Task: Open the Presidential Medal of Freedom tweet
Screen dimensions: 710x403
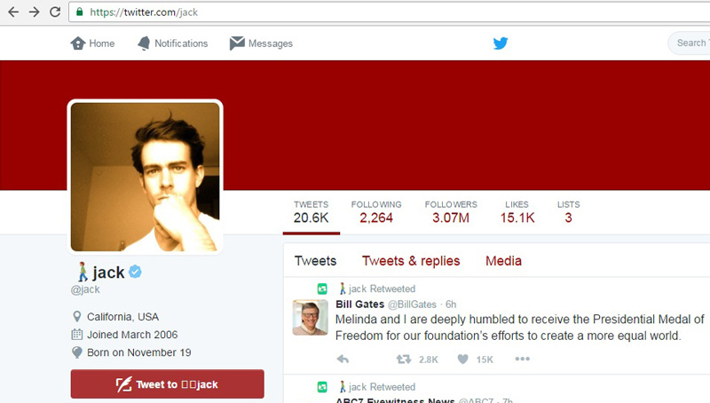Action: 520,328
